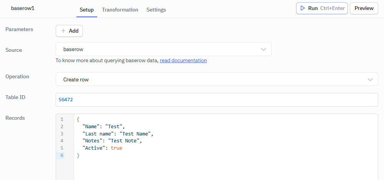
Task: Open the Create row operation selector
Action: coord(207,79)
